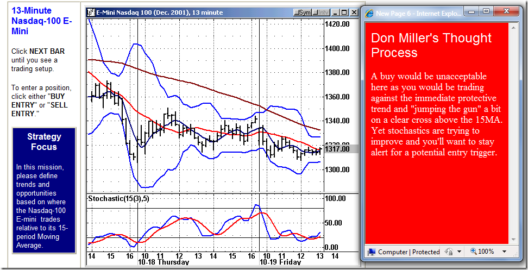Click the 'Computer | Protected' status text
Image resolution: width=528 pixels, height=270 pixels.
[409, 252]
